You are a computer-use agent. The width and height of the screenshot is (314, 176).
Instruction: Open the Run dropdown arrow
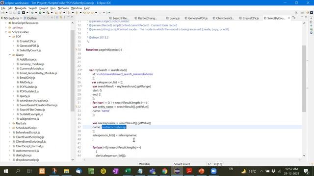click(44, 13)
